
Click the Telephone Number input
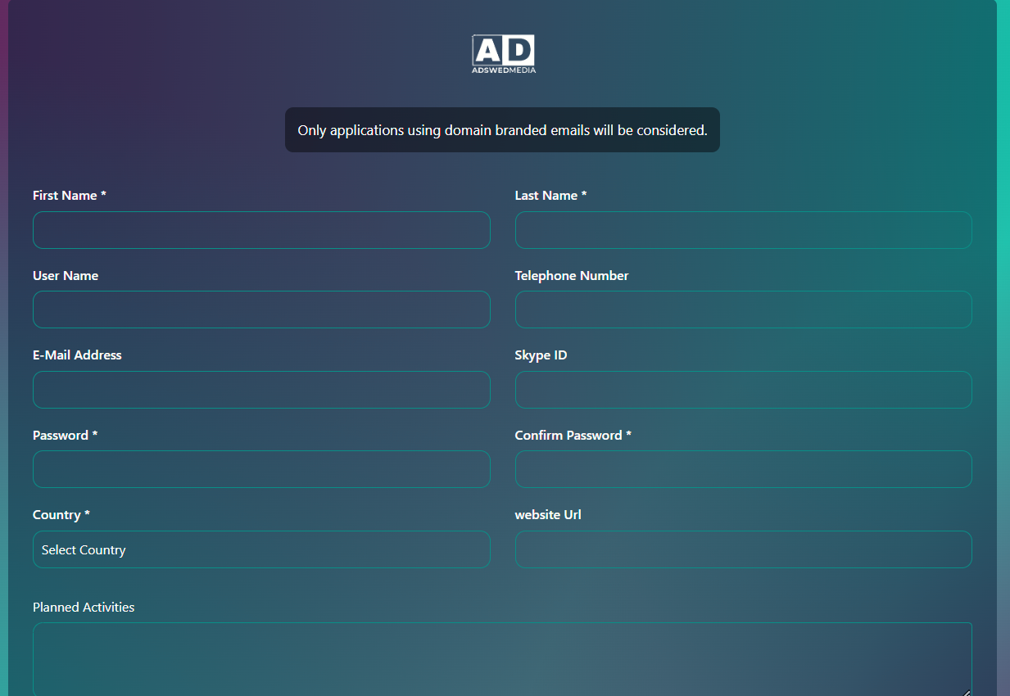[x=743, y=310]
